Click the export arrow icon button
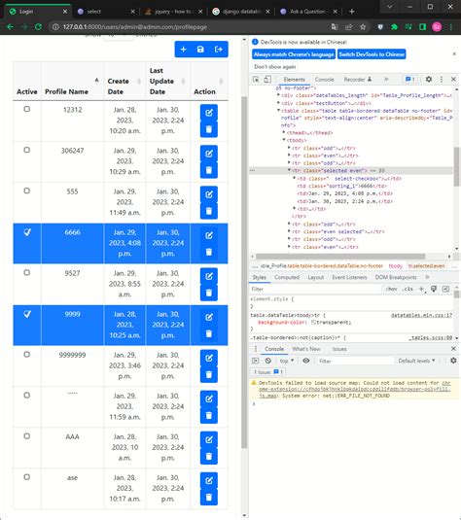This screenshot has width=461, height=520. tap(219, 50)
